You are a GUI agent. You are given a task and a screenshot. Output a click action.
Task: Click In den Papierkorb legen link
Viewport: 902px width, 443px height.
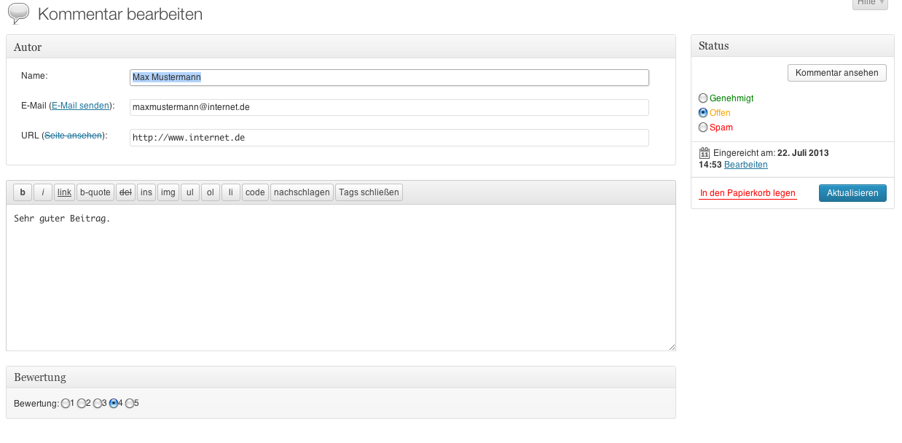(748, 194)
